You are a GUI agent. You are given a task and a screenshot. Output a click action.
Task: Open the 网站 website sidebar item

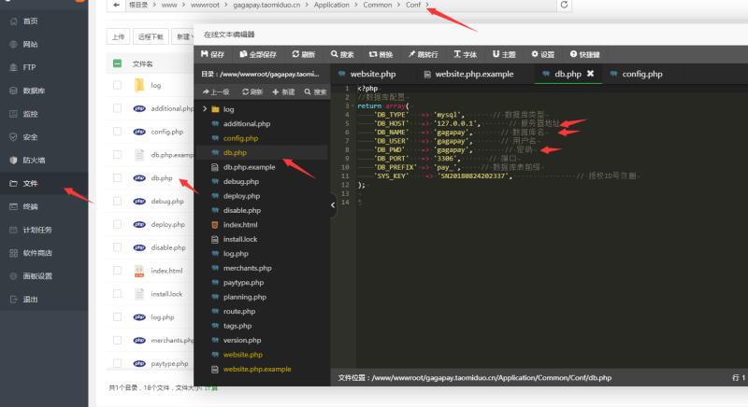click(30, 44)
